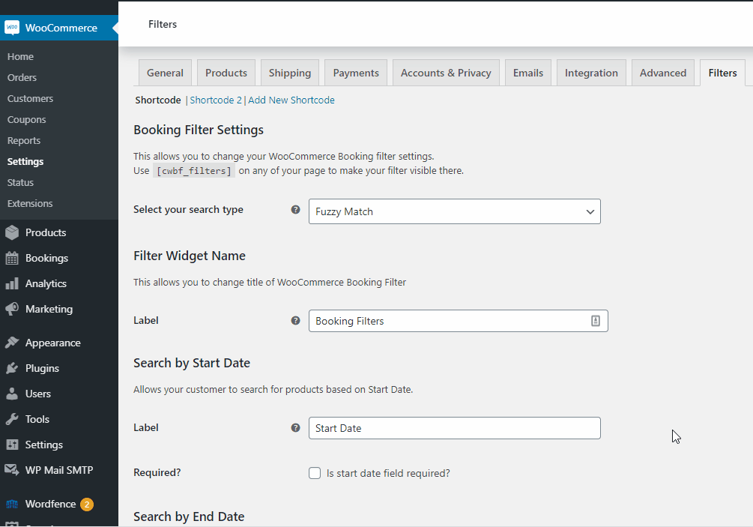Click help icon beside Start Date label

click(295, 428)
